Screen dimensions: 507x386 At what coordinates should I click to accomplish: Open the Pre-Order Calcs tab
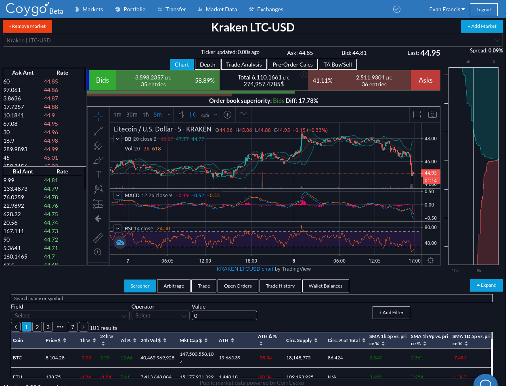click(293, 65)
